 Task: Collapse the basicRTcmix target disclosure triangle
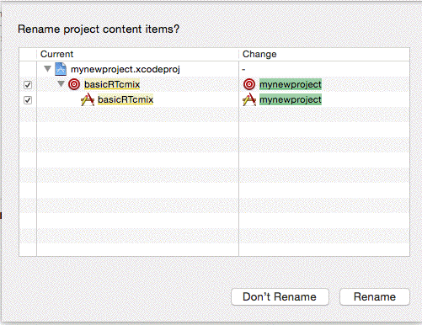[x=61, y=84]
